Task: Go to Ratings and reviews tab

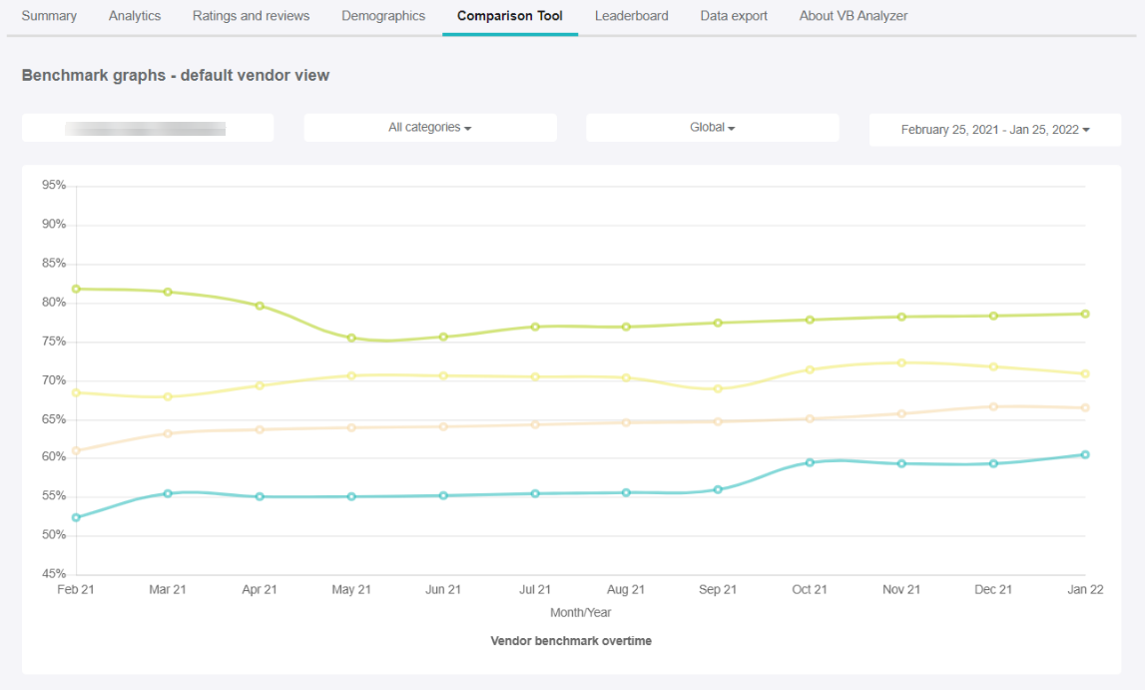Action: (x=251, y=16)
